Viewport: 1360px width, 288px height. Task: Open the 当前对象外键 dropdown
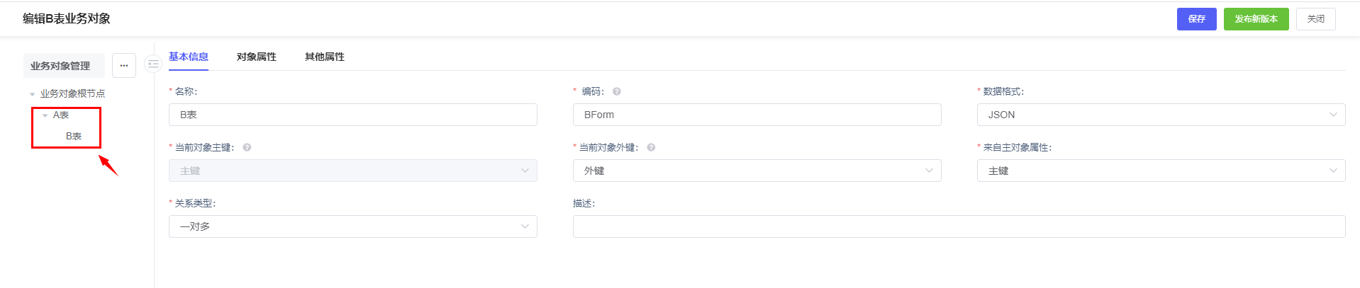point(757,171)
